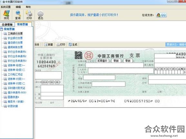The width and height of the screenshot is (186, 139).
Task: Click the stub 附加信息 text box
Action: click(48, 75)
